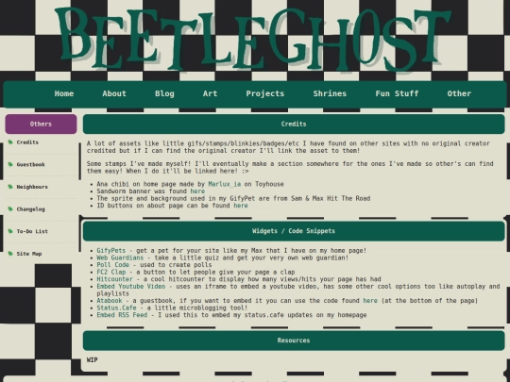Select Art in the navigation bar
This screenshot has width=510, height=382.
click(x=210, y=93)
